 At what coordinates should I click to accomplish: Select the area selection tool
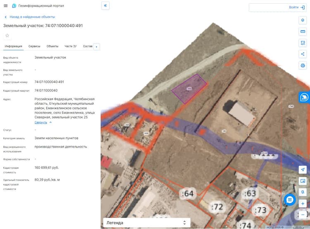click(x=303, y=43)
